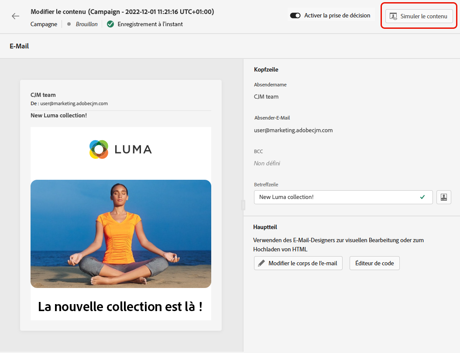Click the Campagne label under title

[x=44, y=24]
